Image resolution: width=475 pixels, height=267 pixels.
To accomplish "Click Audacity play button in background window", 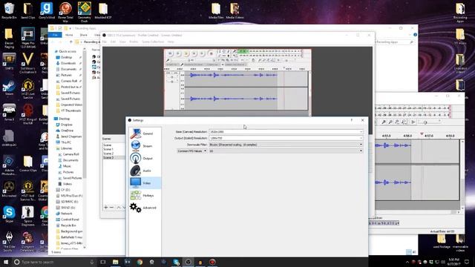I will (413, 122).
